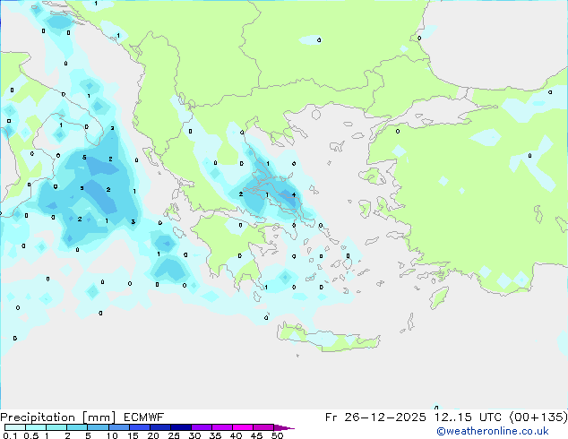Click the 1–2 mm legend color swatch
568x439 pixels.
pos(56,427)
